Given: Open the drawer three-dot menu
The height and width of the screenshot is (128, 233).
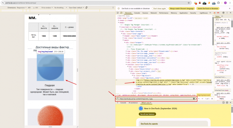Looking at the screenshot, I should [x=117, y=102].
